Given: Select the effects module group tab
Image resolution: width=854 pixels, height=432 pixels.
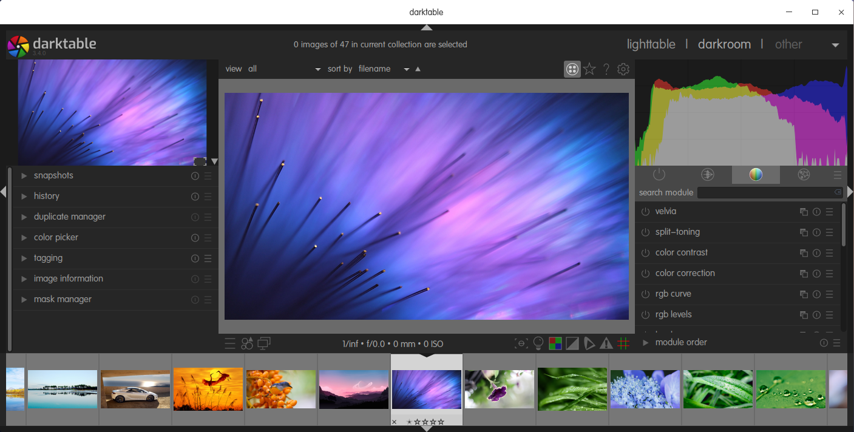Looking at the screenshot, I should [804, 175].
